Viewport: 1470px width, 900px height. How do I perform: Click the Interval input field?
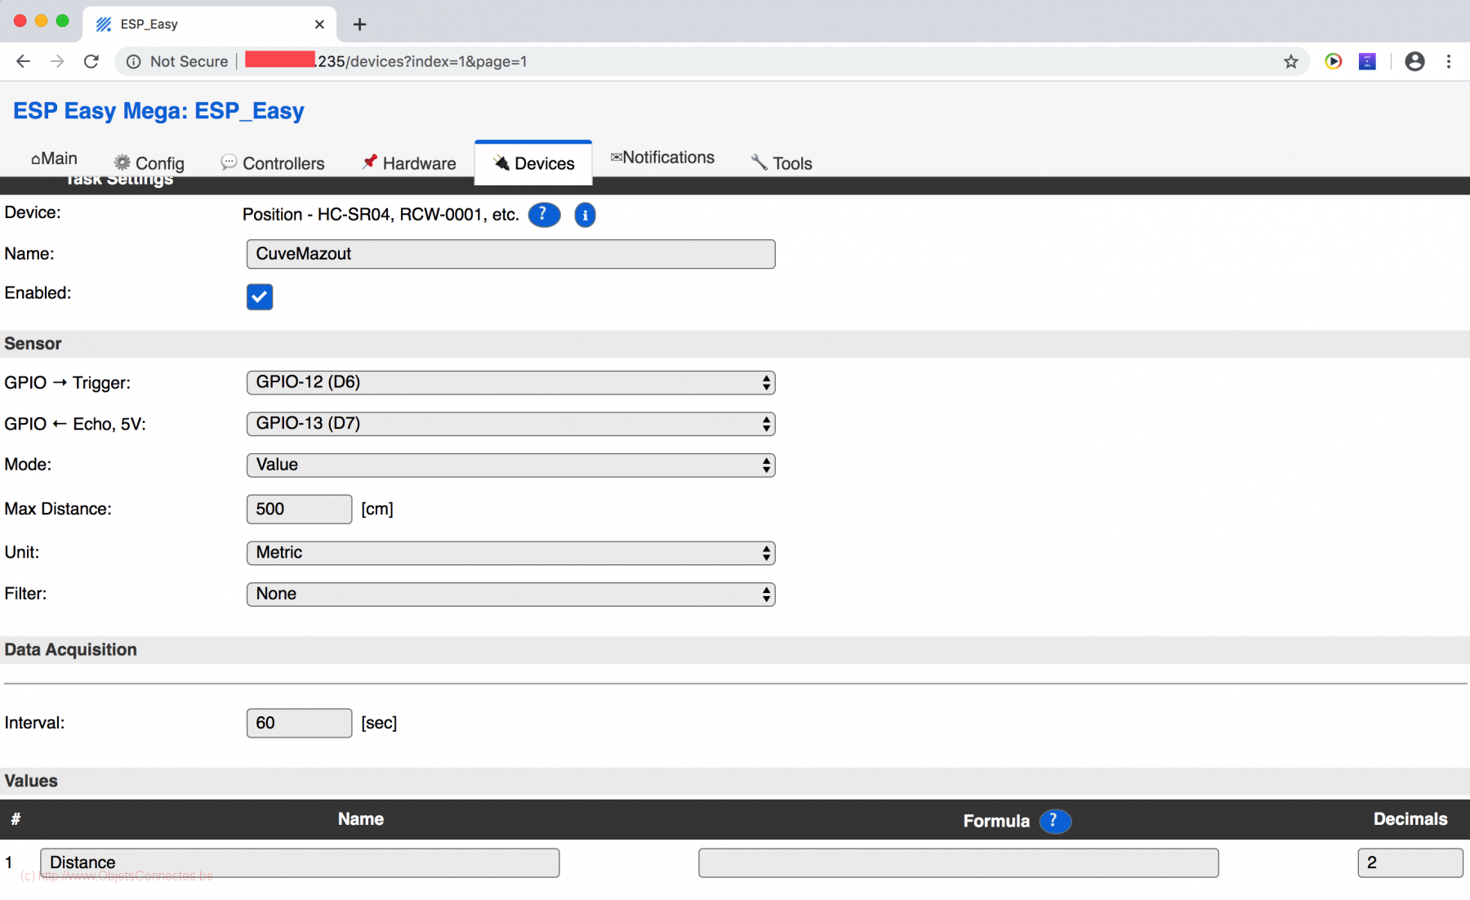coord(299,723)
